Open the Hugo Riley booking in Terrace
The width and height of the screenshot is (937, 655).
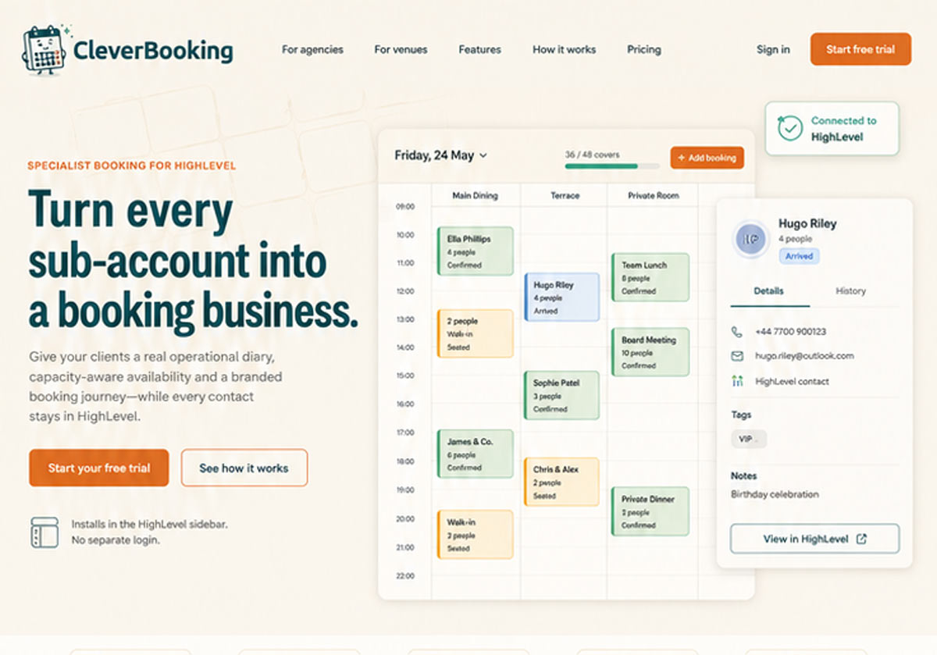pos(561,297)
